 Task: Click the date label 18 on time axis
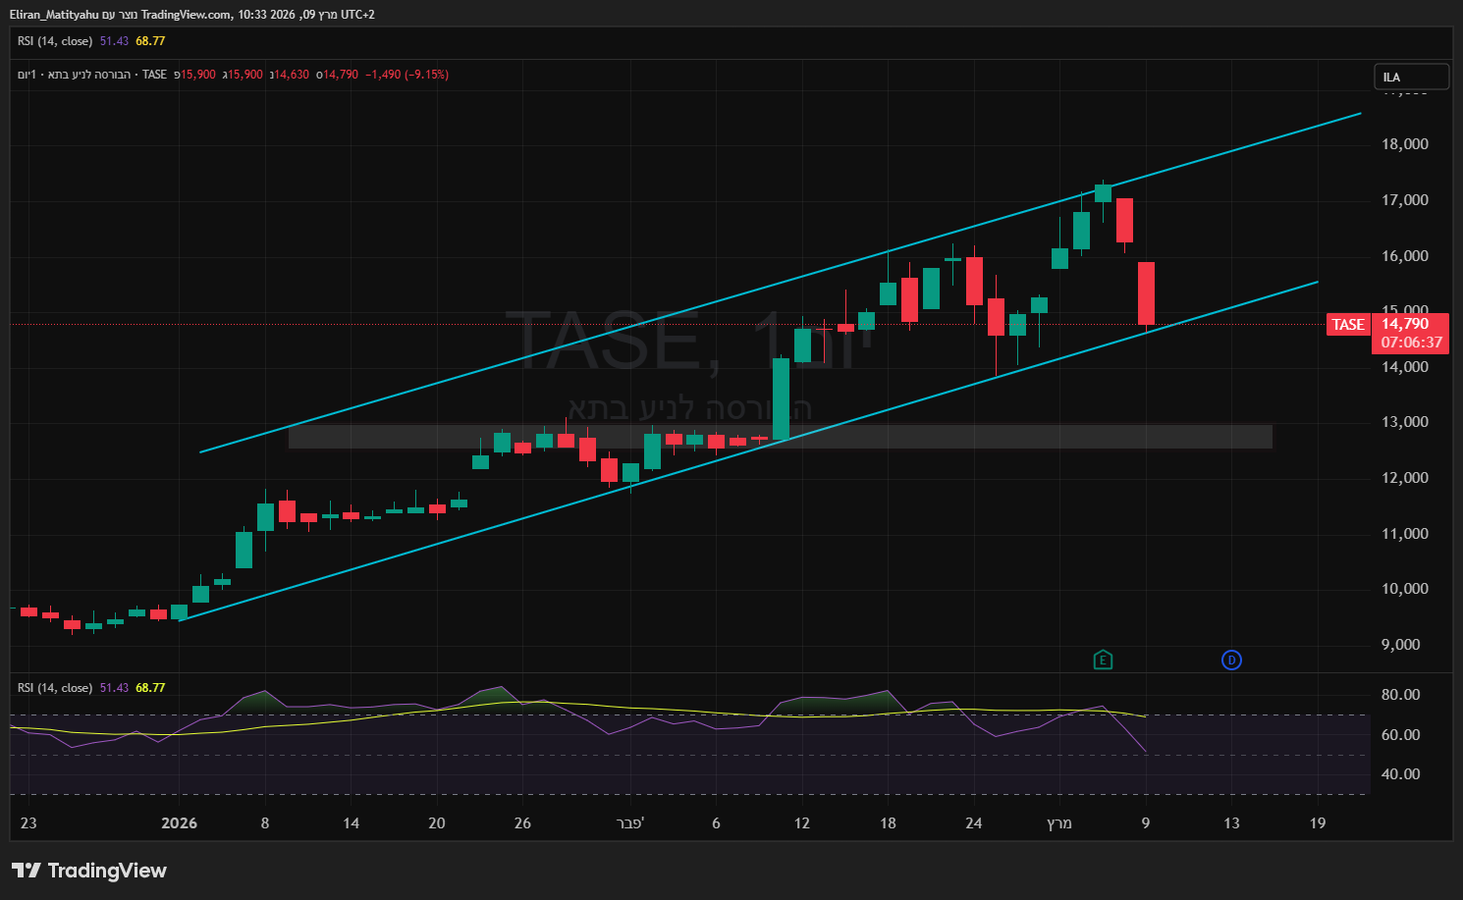pos(888,823)
